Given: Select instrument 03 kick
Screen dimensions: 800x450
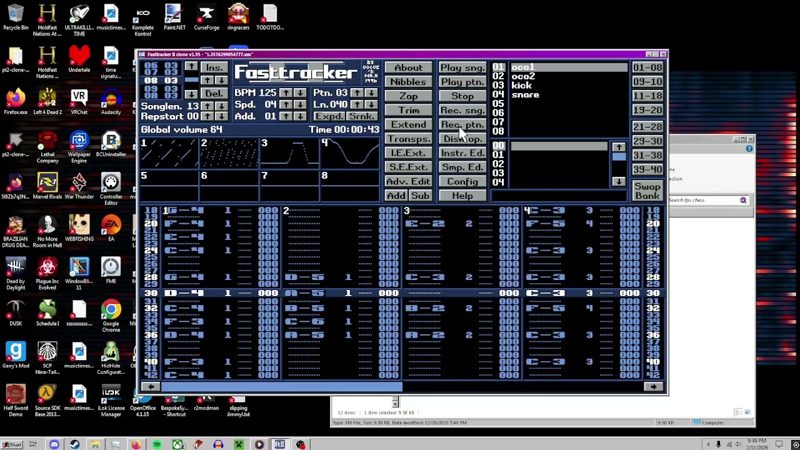Looking at the screenshot, I should (569, 86).
